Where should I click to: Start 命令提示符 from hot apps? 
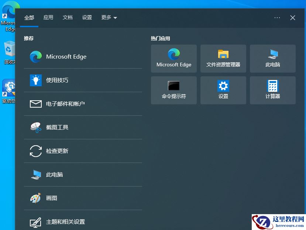pyautogui.click(x=173, y=90)
